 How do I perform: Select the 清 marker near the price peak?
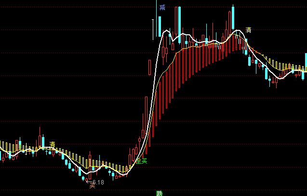pyautogui.click(x=249, y=30)
